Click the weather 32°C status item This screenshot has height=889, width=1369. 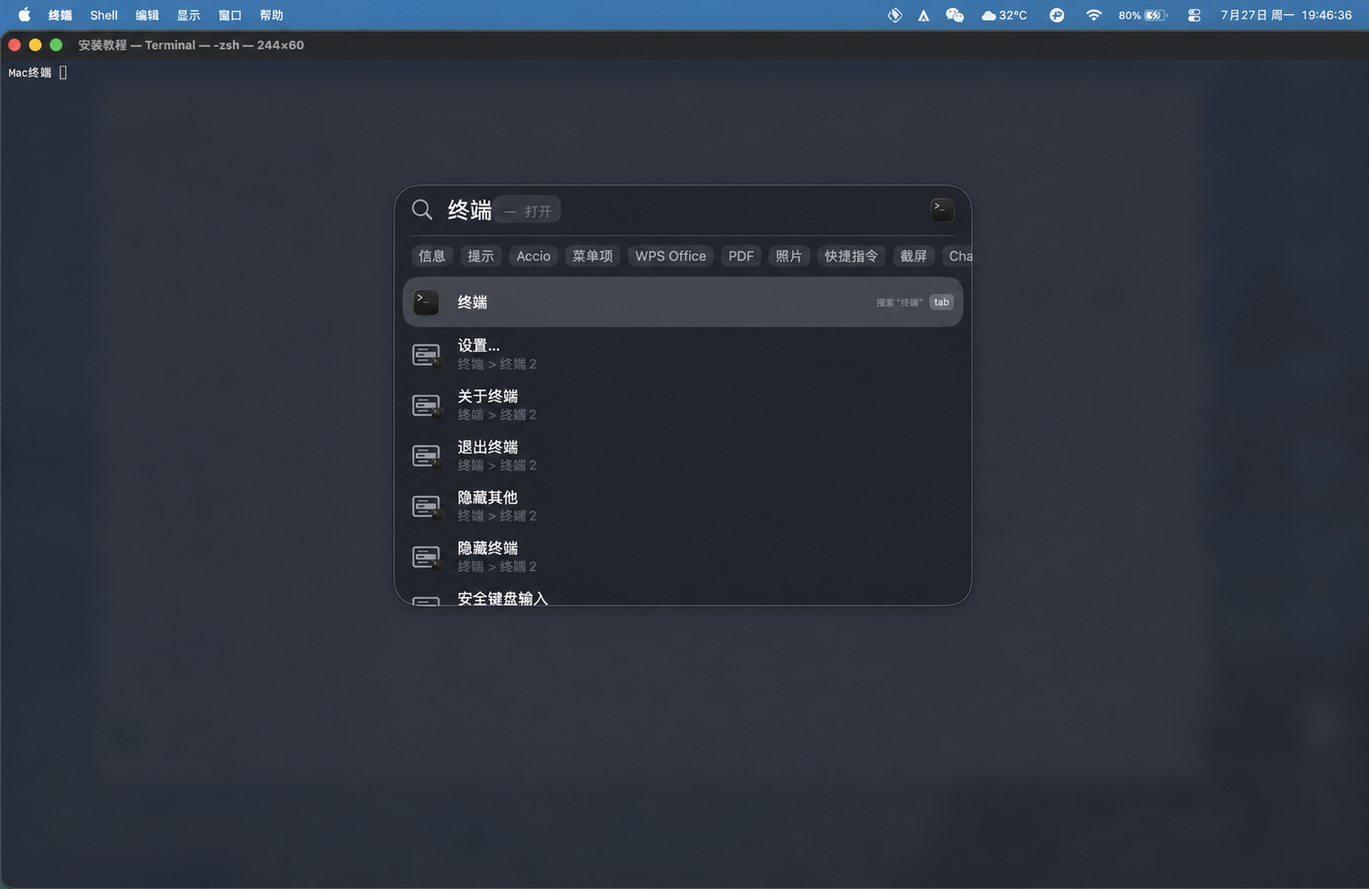[x=1004, y=15]
